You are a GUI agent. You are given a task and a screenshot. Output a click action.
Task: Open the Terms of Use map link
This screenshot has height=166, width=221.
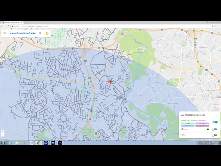click(x=206, y=140)
